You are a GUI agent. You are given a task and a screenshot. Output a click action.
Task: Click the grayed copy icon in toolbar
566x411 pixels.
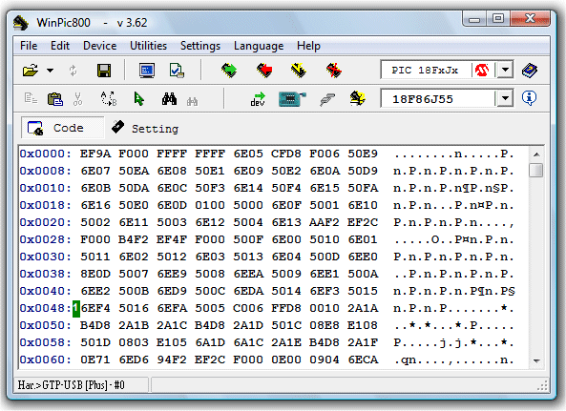(31, 98)
